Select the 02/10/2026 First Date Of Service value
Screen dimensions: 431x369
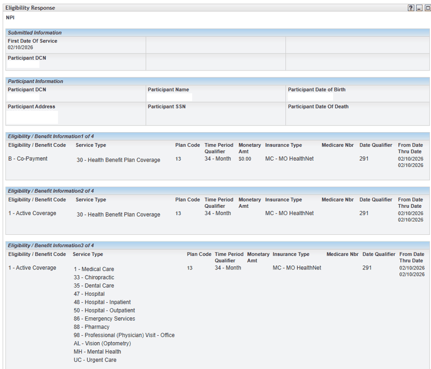tap(20, 47)
